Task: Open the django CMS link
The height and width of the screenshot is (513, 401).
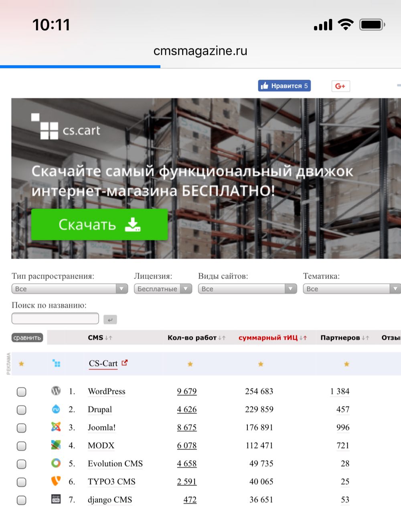Action: tap(110, 500)
